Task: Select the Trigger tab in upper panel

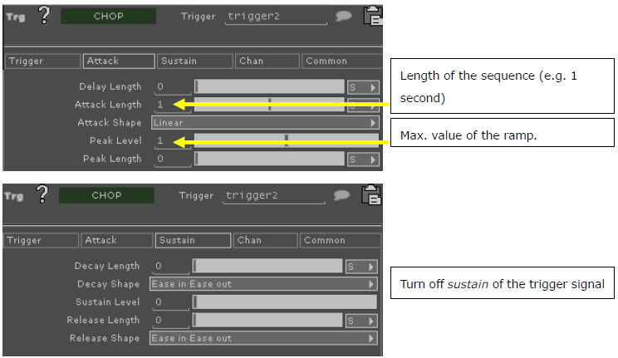Action: [42, 61]
